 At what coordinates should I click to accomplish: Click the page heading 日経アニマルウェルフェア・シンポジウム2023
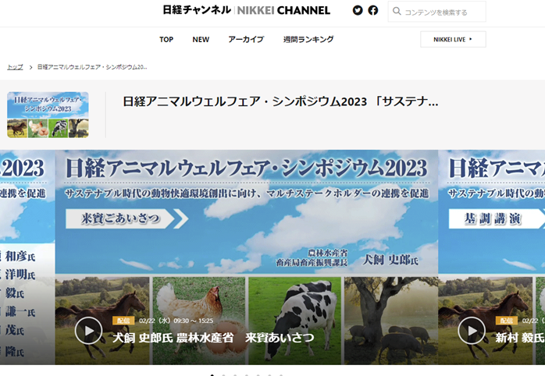click(280, 101)
